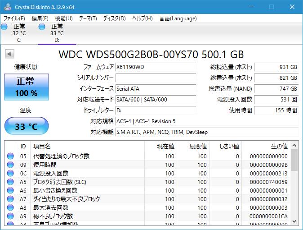This screenshot has height=230, width=303.
Task: Click raw value 00000000009B
Action: tap(268, 165)
